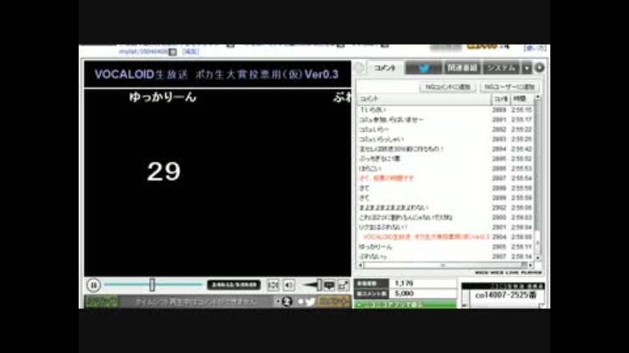This screenshot has height=353, width=629.
Task: Click horizontal scrollbar left arrow
Action: coord(360,265)
